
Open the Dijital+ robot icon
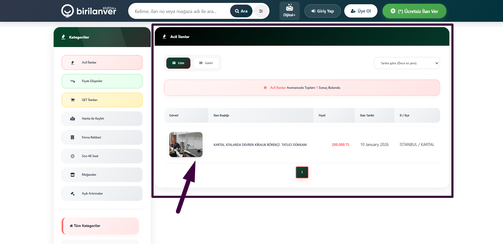pos(289,8)
